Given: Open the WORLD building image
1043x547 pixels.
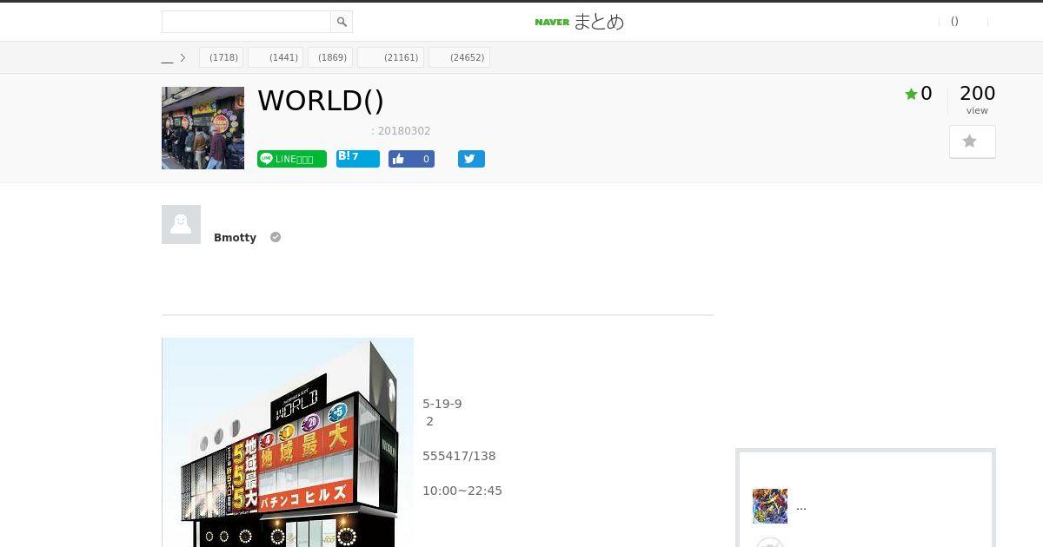Looking at the screenshot, I should pos(288,442).
